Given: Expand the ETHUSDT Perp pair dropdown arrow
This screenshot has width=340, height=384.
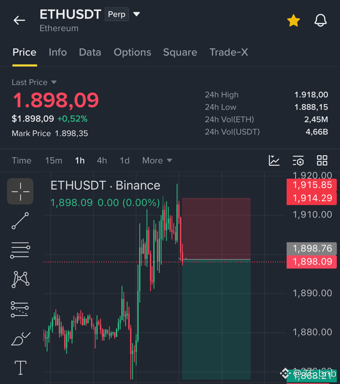Looking at the screenshot, I should click(136, 14).
